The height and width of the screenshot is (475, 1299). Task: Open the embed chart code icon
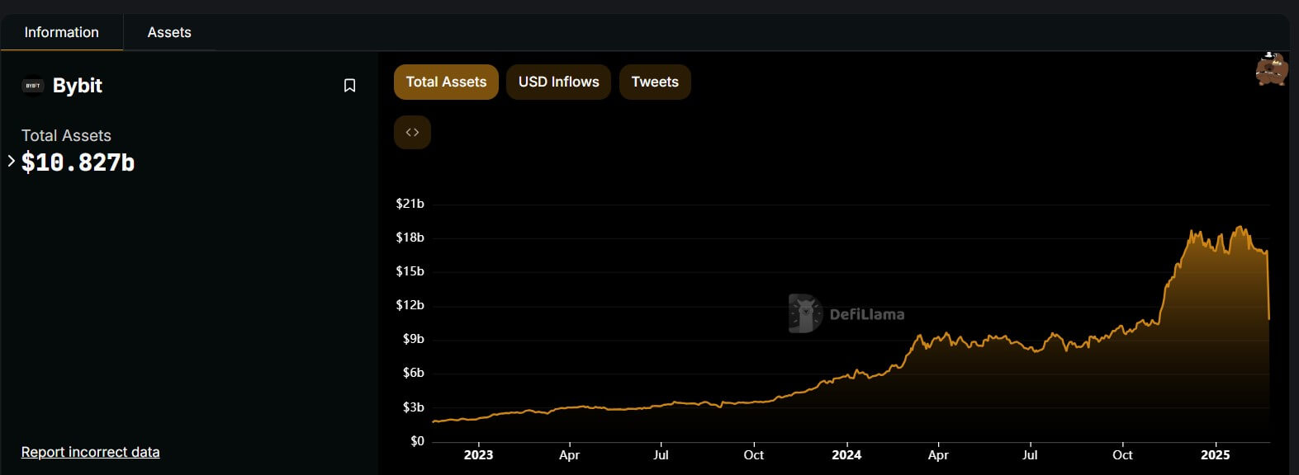tap(412, 132)
